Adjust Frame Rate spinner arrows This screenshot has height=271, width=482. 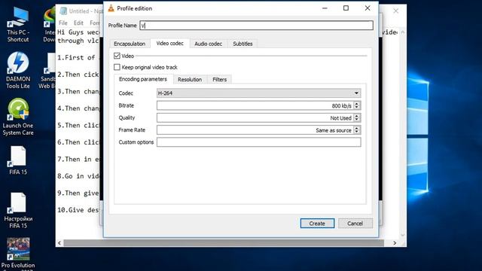point(356,130)
